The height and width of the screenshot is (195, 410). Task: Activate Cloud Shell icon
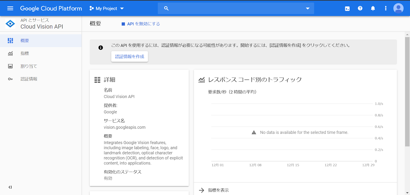coord(347,8)
